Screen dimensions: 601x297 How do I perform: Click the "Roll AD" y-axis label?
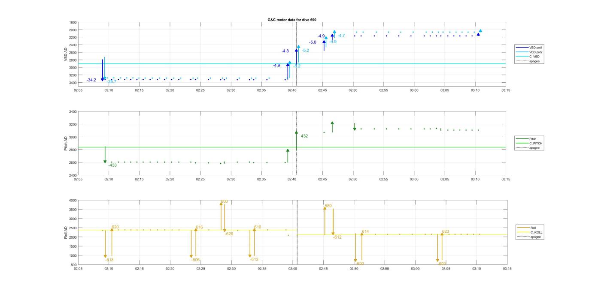click(66, 232)
